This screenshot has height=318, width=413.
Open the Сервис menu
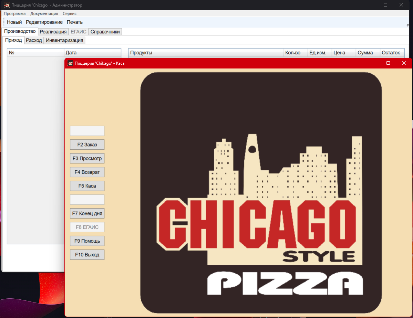[x=70, y=13]
